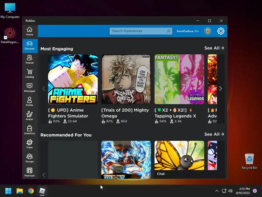
Task: Click the 854 player count of Mighty Omega
Action: pos(122,121)
